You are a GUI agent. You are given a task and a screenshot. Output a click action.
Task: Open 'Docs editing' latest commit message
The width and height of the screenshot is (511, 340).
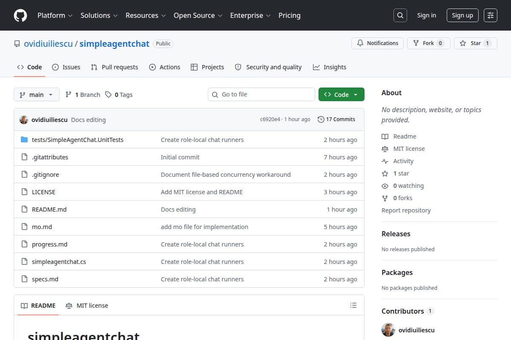pyautogui.click(x=88, y=120)
